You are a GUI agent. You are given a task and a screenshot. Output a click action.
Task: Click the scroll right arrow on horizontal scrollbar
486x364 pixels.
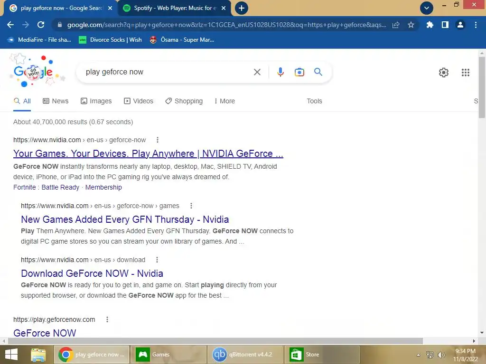click(x=474, y=341)
